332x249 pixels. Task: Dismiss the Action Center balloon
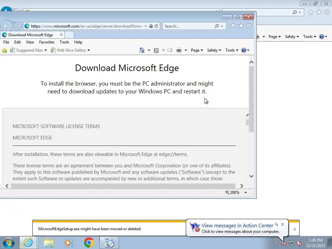click(282, 224)
